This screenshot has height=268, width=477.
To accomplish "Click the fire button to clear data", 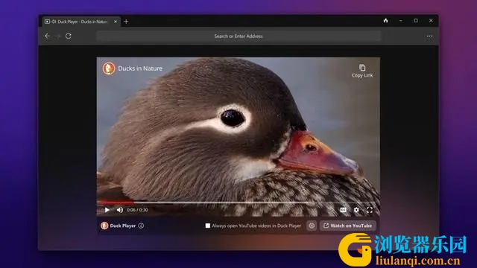I will point(386,21).
